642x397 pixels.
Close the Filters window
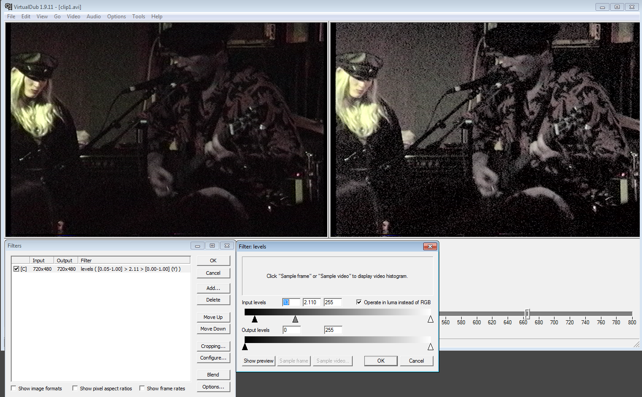pyautogui.click(x=227, y=246)
